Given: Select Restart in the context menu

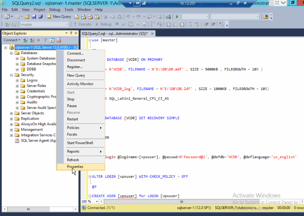Looking at the screenshot, I should click(81, 119).
